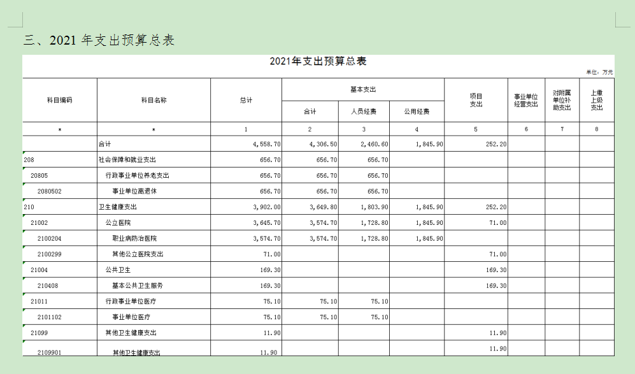Click the 事业单位经营支出 column header

click(x=526, y=100)
